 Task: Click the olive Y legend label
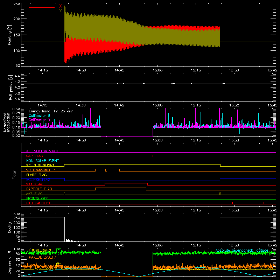61,11
